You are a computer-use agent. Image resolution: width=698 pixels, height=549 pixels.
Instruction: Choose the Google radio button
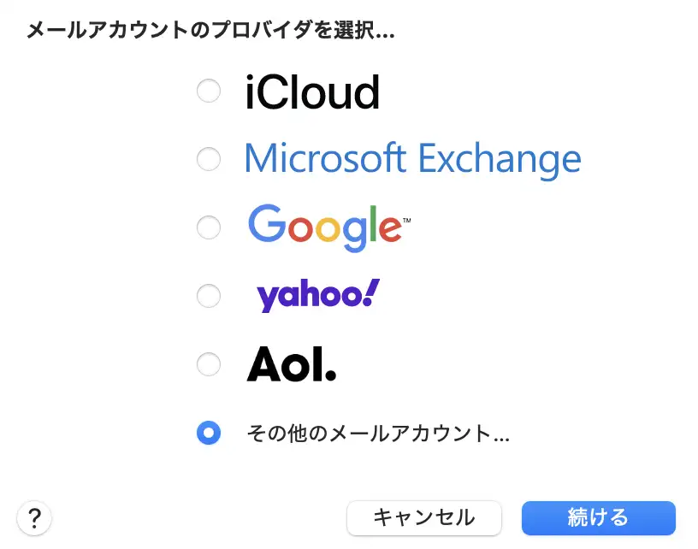coord(209,227)
